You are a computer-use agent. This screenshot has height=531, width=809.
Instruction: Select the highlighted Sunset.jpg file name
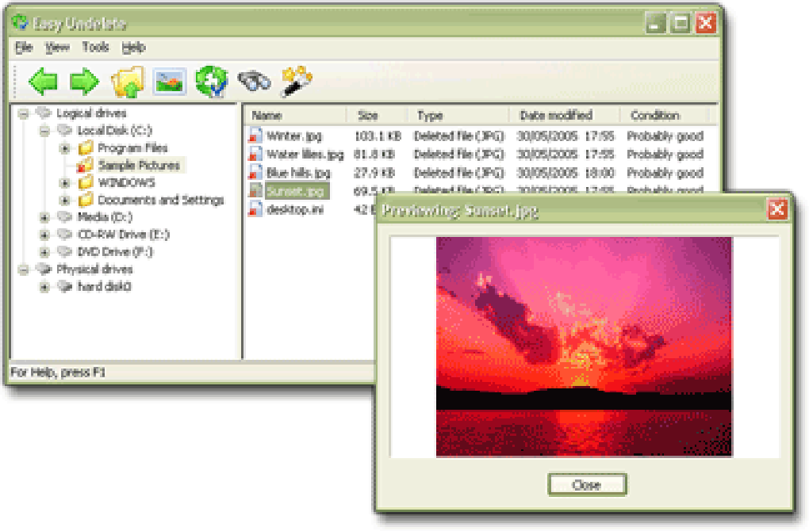296,191
